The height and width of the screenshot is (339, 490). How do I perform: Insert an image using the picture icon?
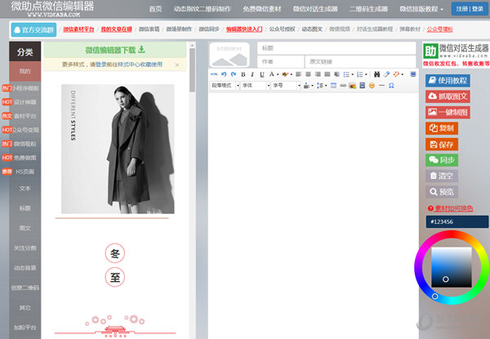pos(353,85)
